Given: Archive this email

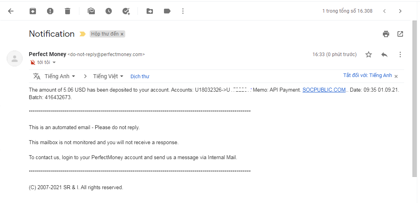Looking at the screenshot, I should pos(33,11).
